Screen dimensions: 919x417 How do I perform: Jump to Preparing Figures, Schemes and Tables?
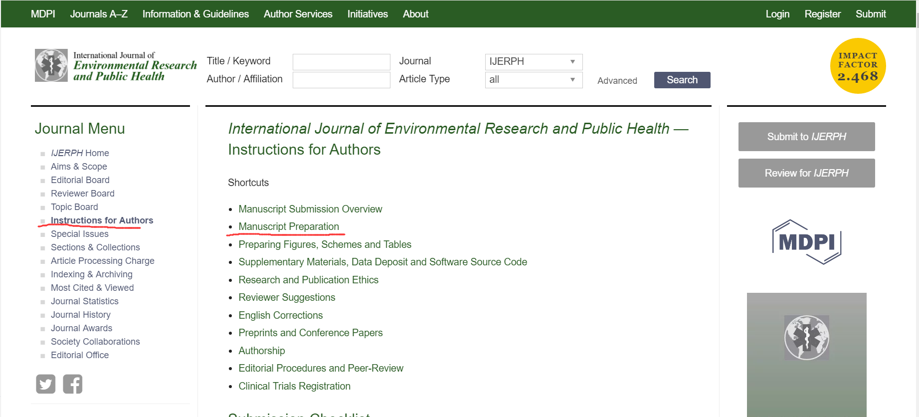point(325,244)
